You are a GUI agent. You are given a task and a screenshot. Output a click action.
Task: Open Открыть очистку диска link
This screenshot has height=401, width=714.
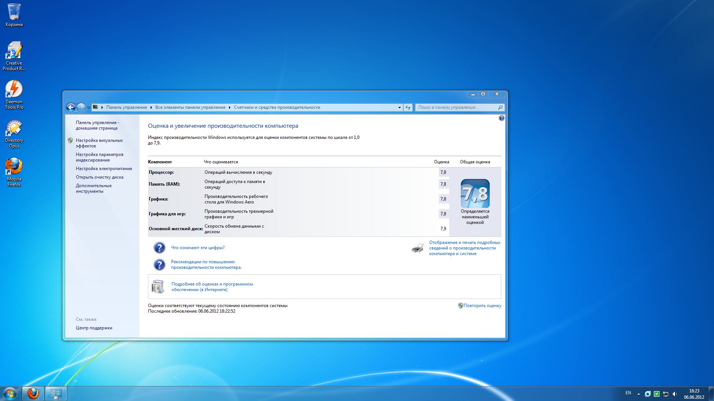coord(100,177)
